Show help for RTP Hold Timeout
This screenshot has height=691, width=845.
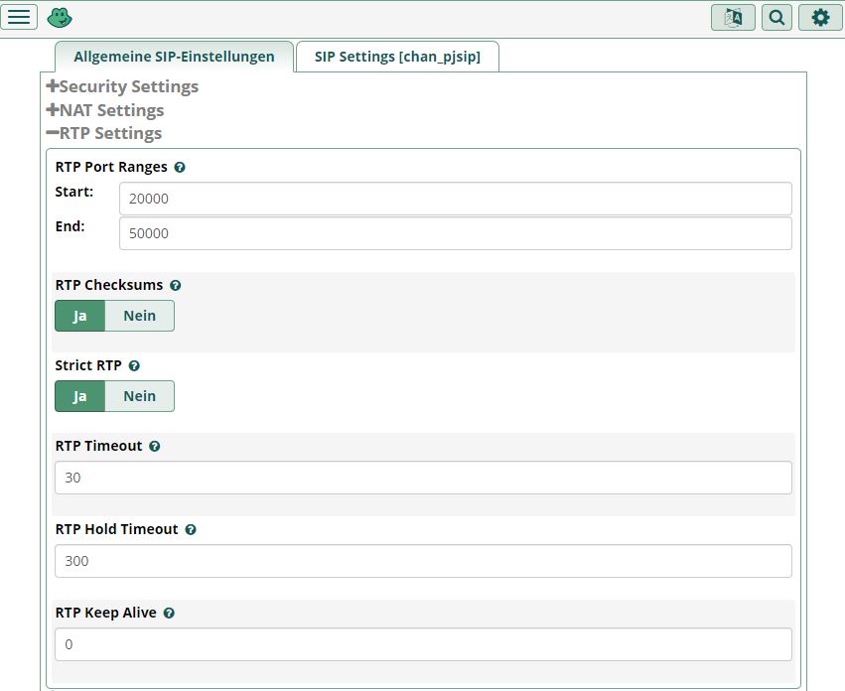[191, 530]
